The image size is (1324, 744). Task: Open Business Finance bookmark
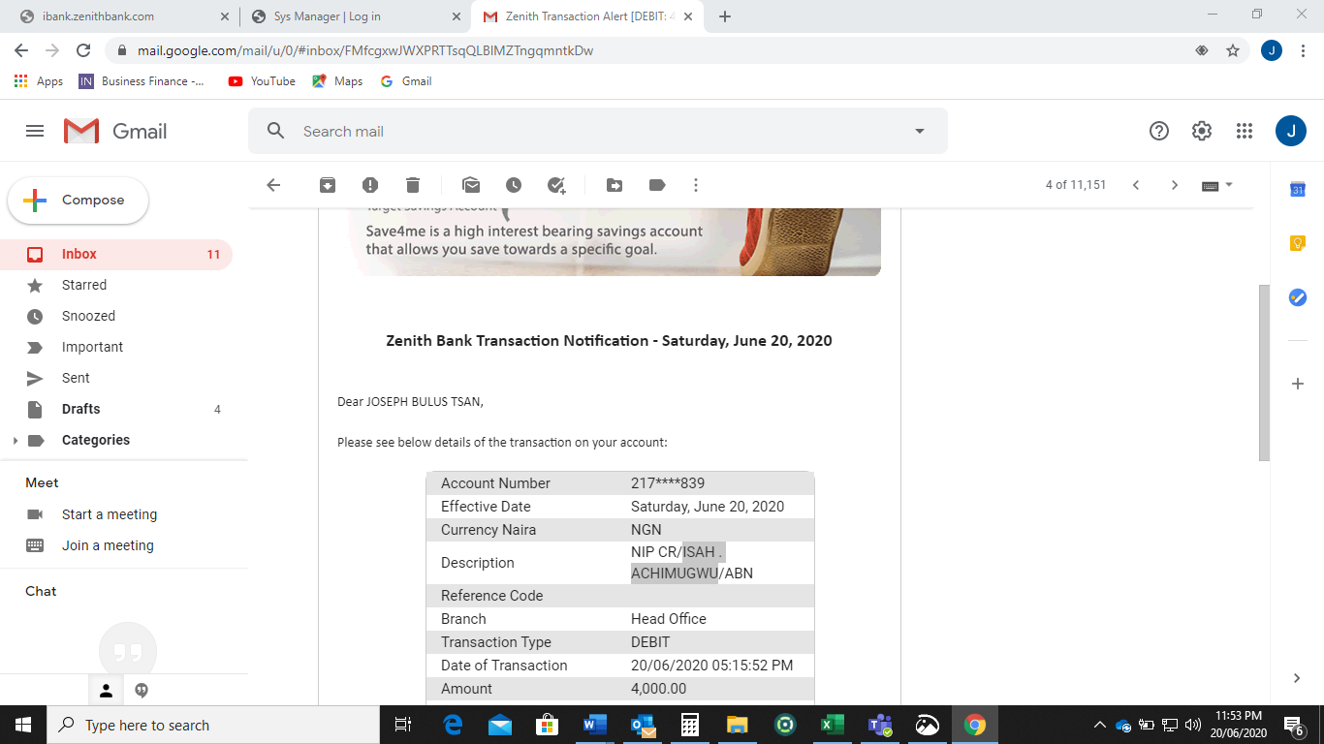coord(142,81)
